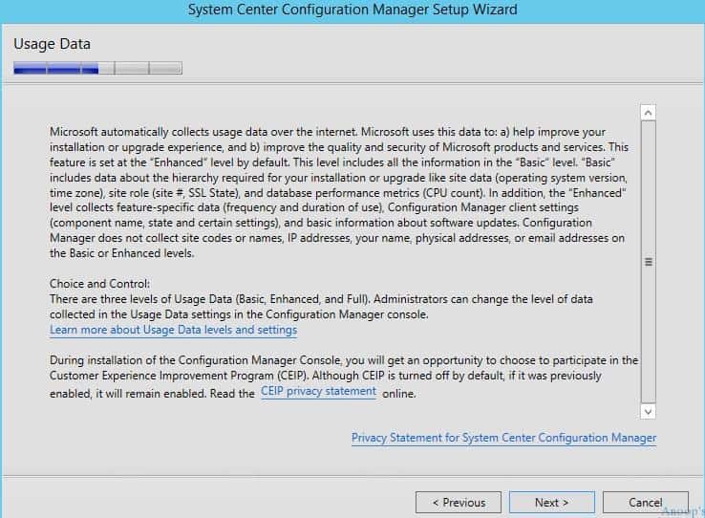Click the last empty progress bar segment
Screen dimensions: 705x518
pyautogui.click(x=165, y=68)
